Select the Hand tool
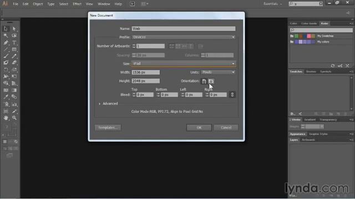 (x=6, y=118)
